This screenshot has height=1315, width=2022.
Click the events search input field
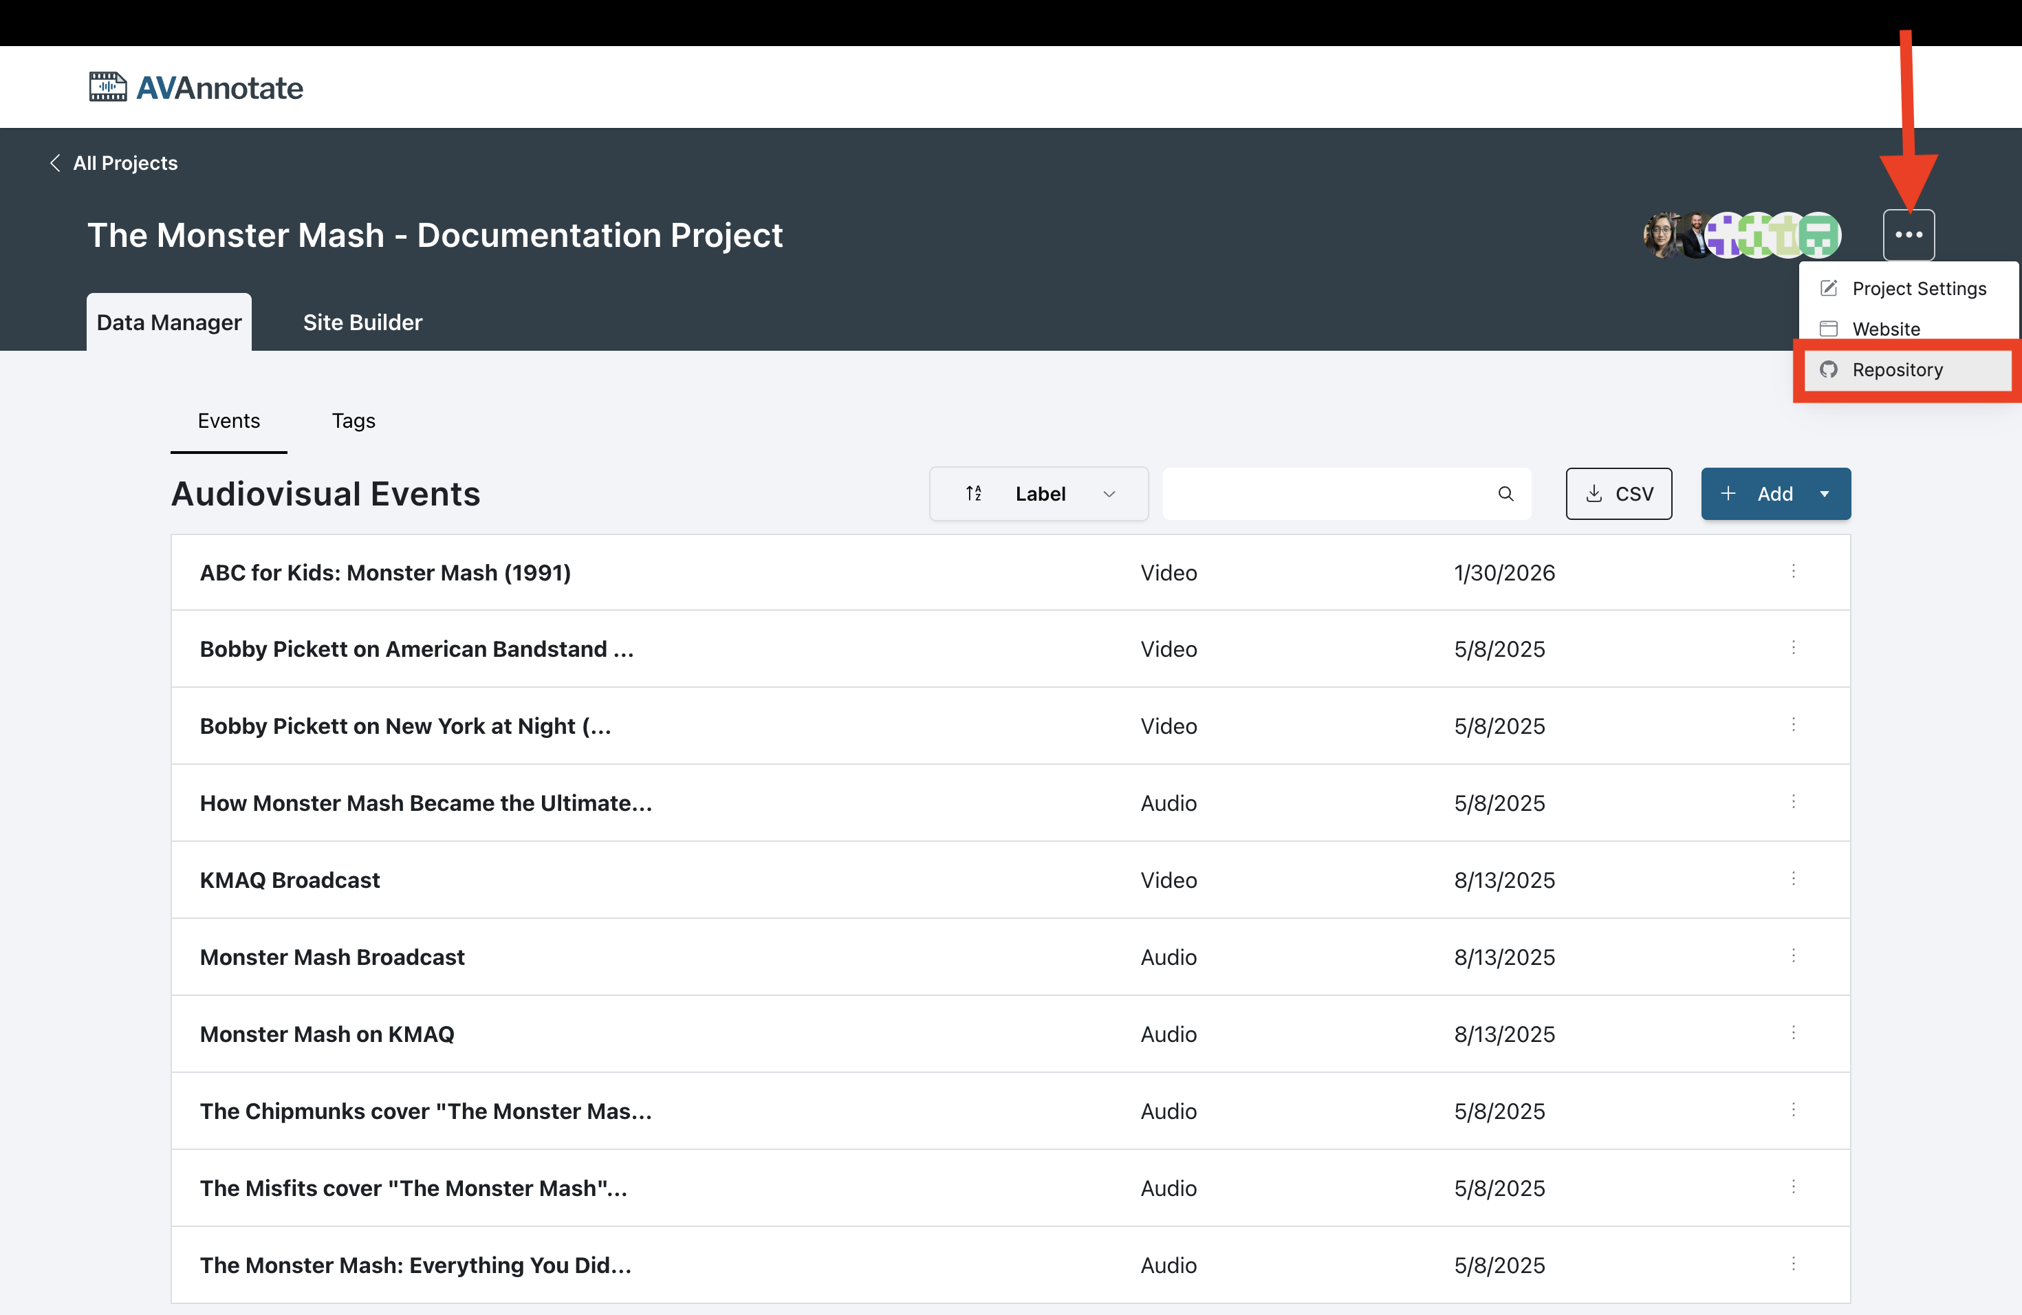1325,494
